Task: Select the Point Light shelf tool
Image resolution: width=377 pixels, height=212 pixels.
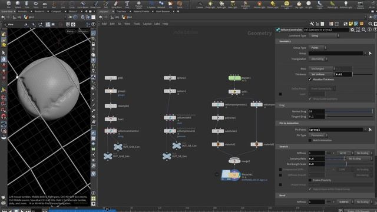Action: (210, 4)
